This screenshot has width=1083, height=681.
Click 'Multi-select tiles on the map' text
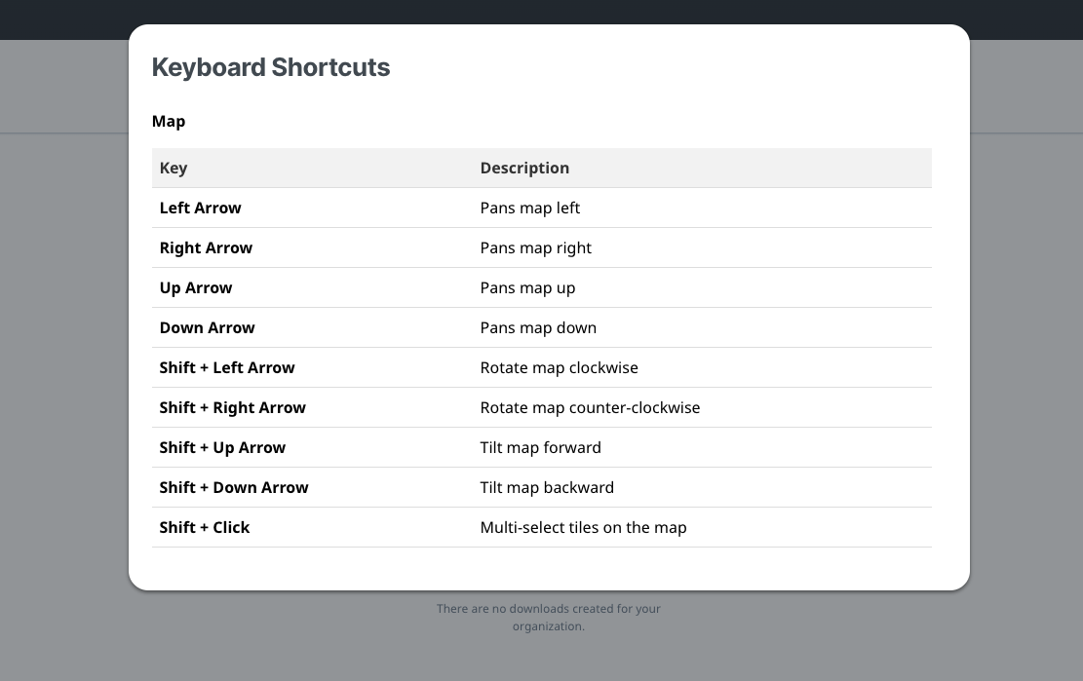pyautogui.click(x=583, y=527)
